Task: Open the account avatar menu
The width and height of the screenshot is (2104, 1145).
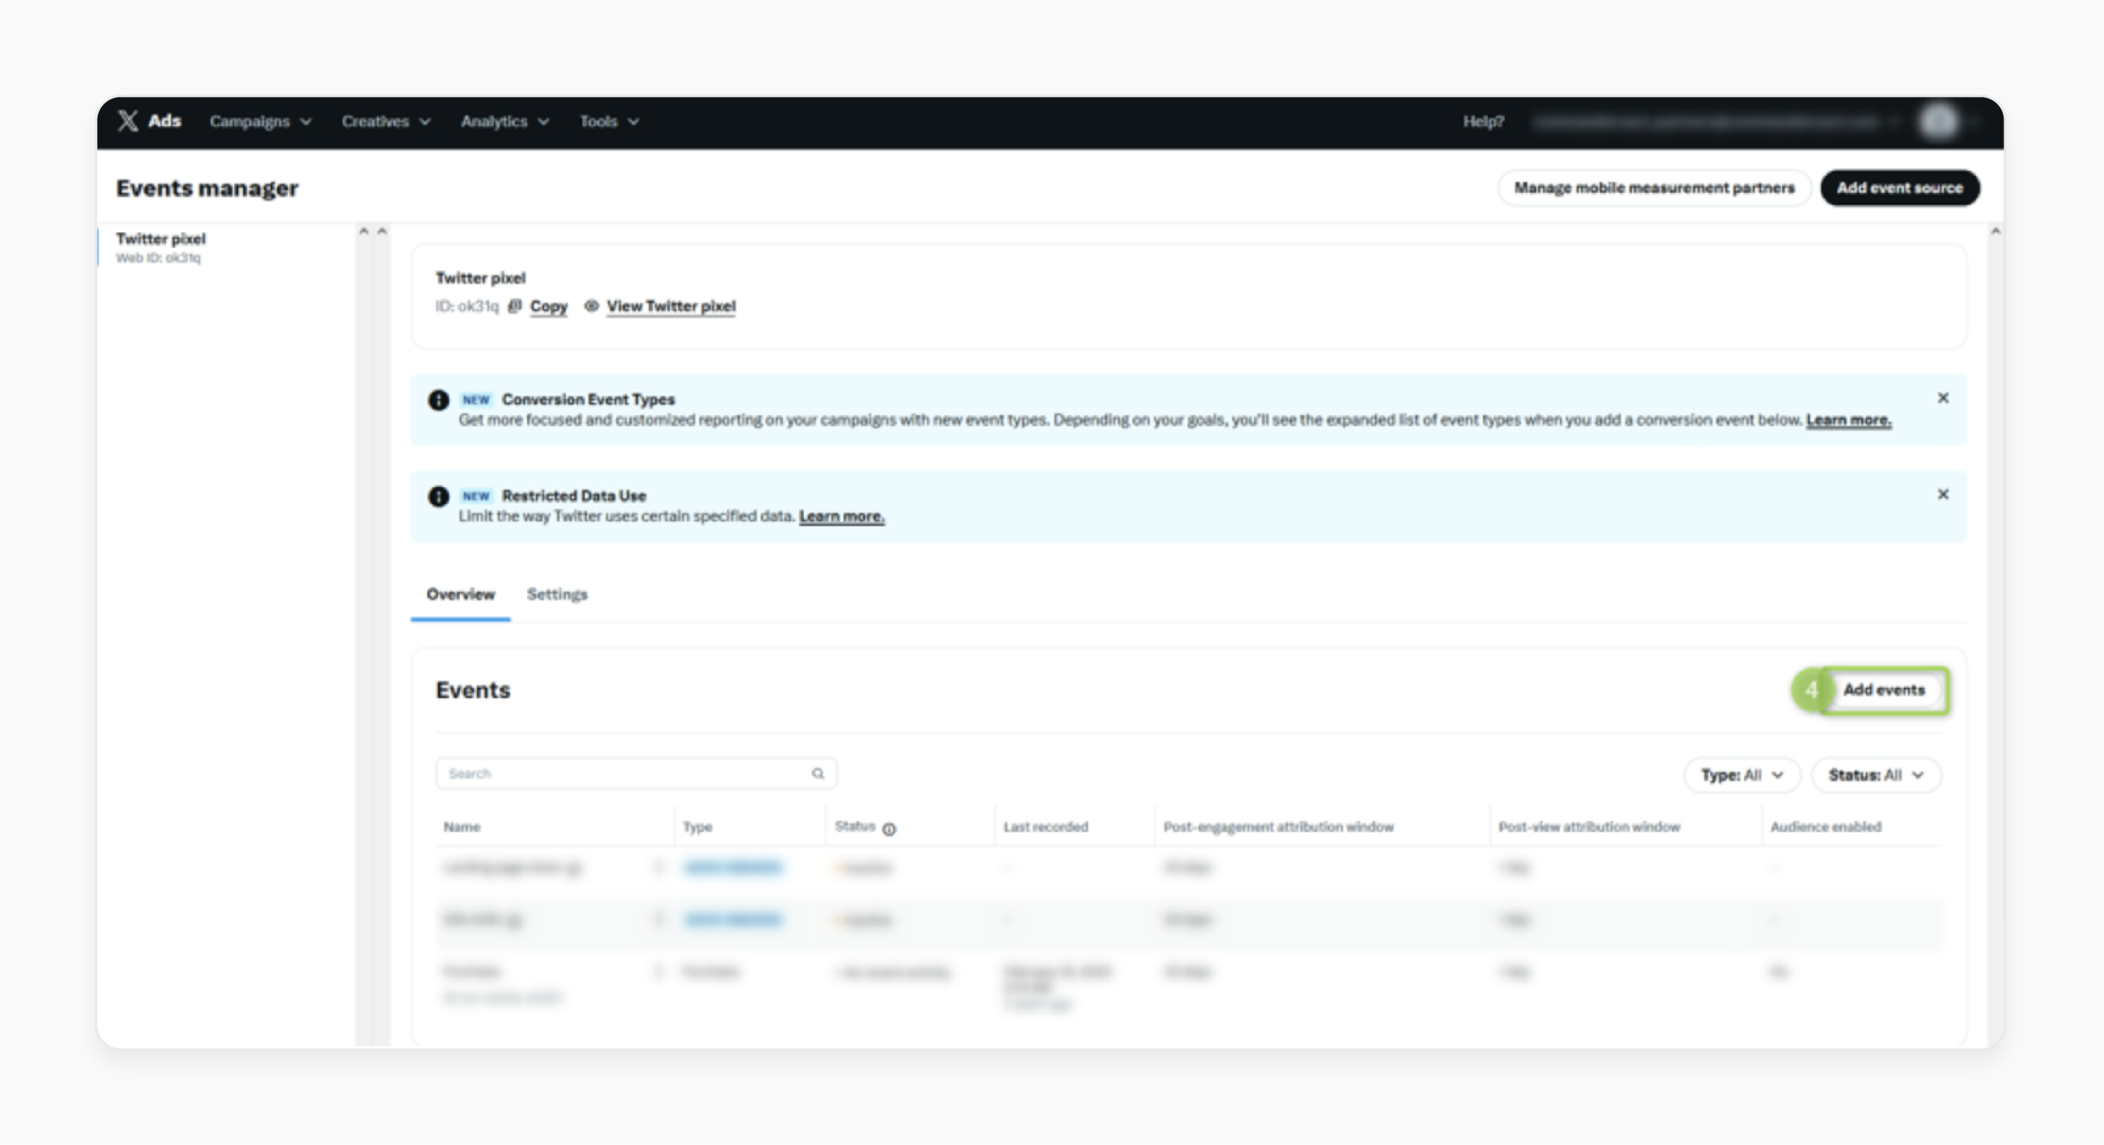Action: click(1938, 122)
